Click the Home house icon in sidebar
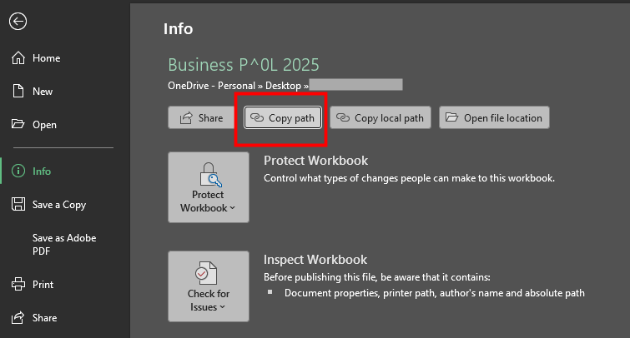Image resolution: width=630 pixels, height=338 pixels. [18, 58]
